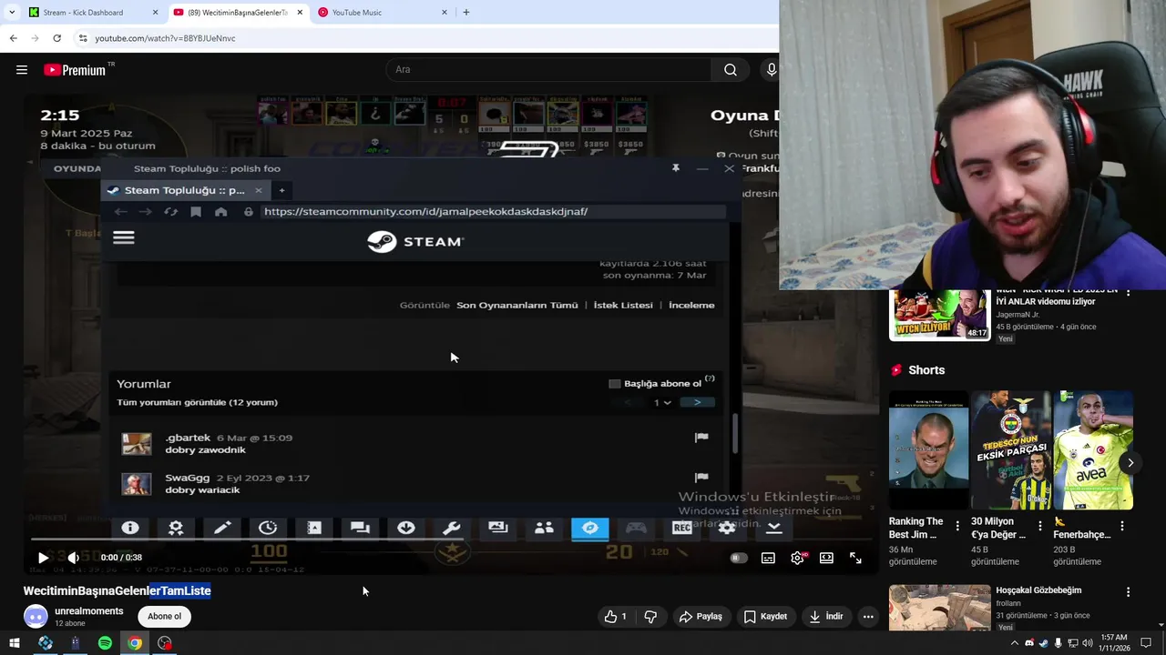Open the YouTube guide hamburger menu
1166x655 pixels.
[22, 70]
